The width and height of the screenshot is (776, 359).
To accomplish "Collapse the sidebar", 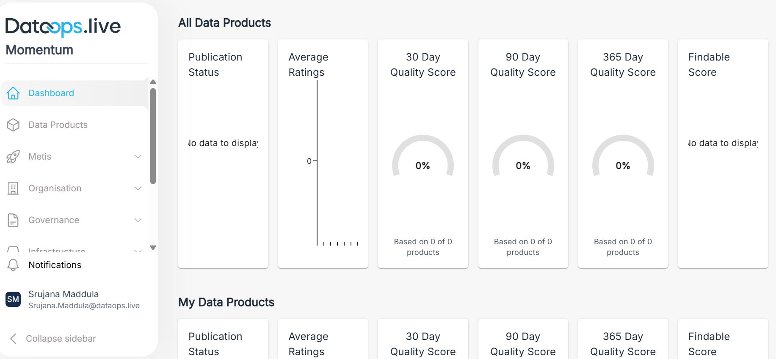I will pyautogui.click(x=61, y=338).
